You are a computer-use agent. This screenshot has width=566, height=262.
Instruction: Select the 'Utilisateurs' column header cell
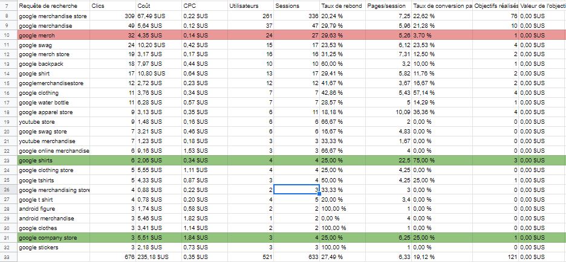click(250, 6)
